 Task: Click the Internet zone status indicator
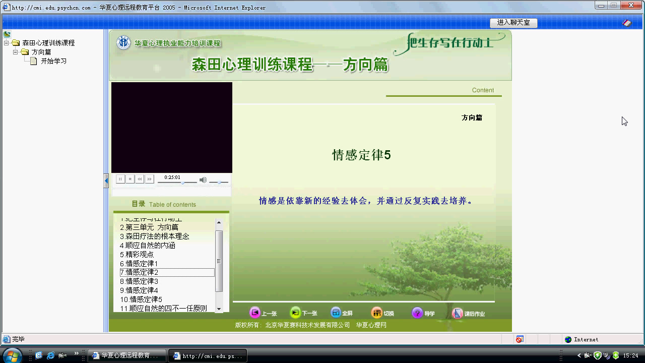[x=582, y=339]
